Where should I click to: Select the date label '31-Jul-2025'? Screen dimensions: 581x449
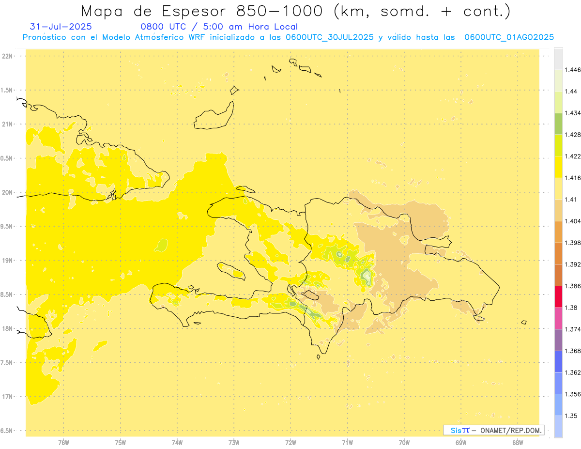[61, 27]
